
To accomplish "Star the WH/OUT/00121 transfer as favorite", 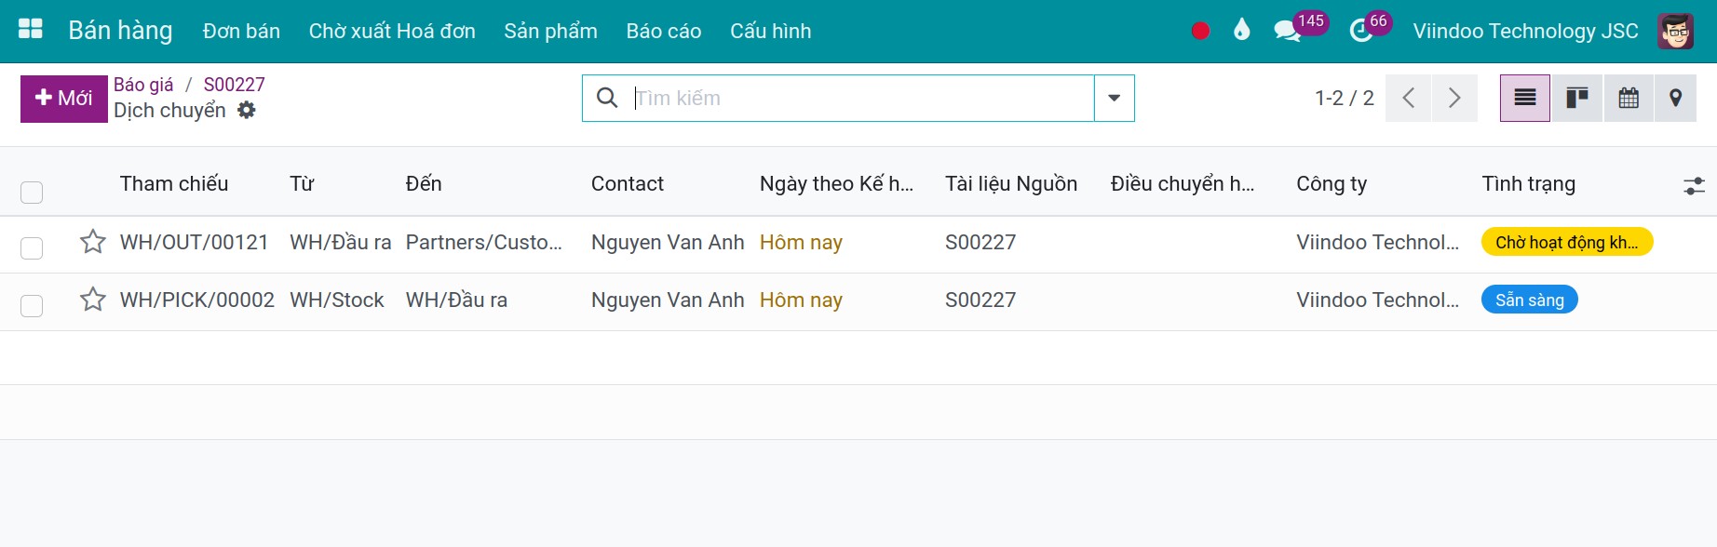I will click(x=93, y=242).
